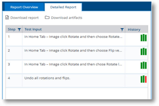Select the 'chose Rotate l...' test input row
The width and height of the screenshot is (159, 106).
(74, 64)
